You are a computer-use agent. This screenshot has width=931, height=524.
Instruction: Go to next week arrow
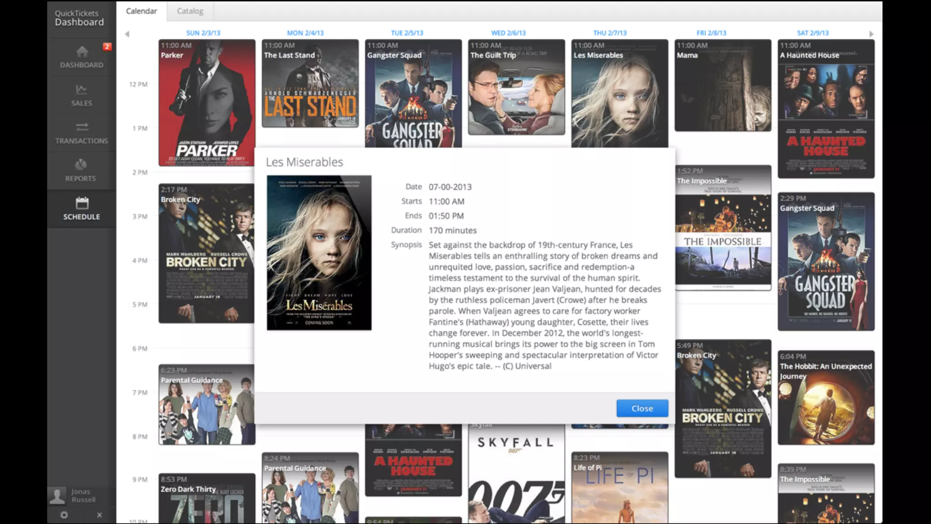[x=871, y=34]
